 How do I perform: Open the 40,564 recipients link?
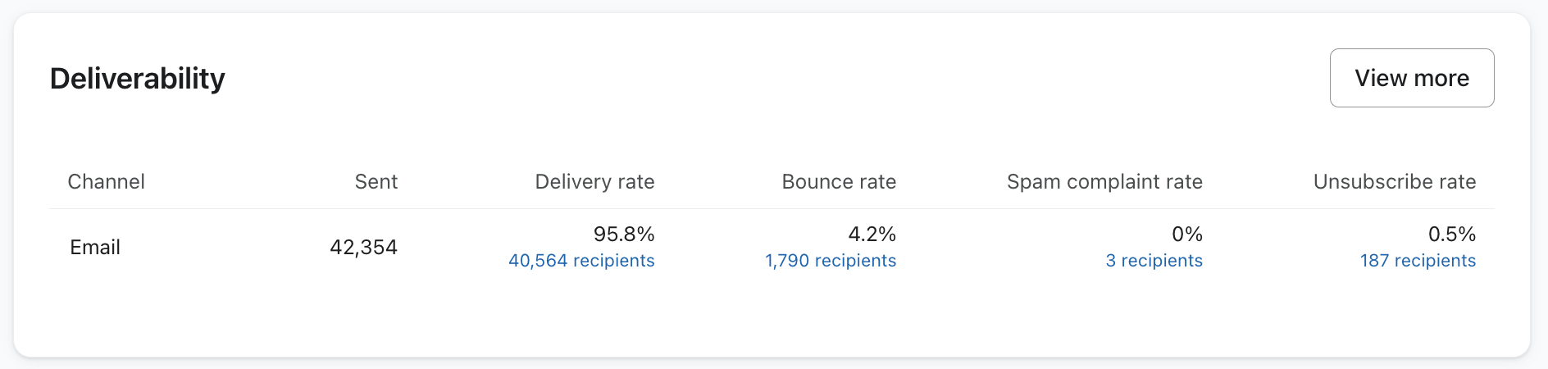coord(581,261)
